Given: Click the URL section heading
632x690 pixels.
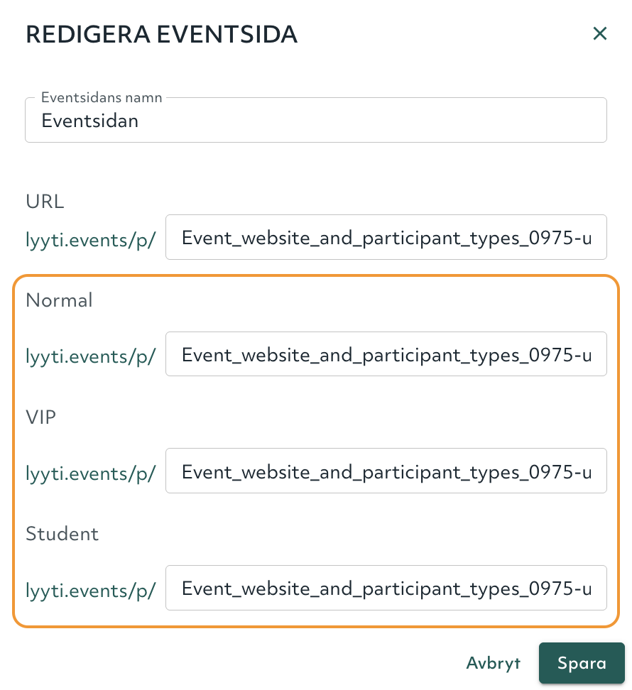Looking at the screenshot, I should tap(44, 202).
